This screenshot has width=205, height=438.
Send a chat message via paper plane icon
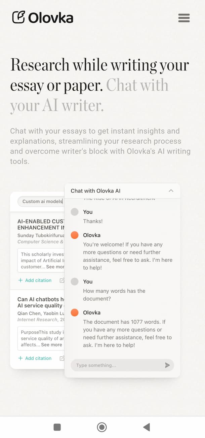pos(167,365)
